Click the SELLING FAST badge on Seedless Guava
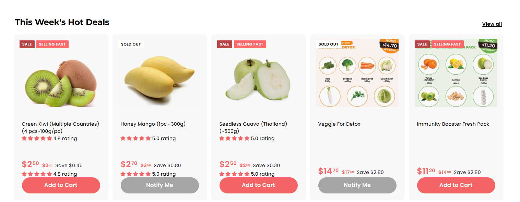This screenshot has height=202, width=520. click(x=250, y=44)
